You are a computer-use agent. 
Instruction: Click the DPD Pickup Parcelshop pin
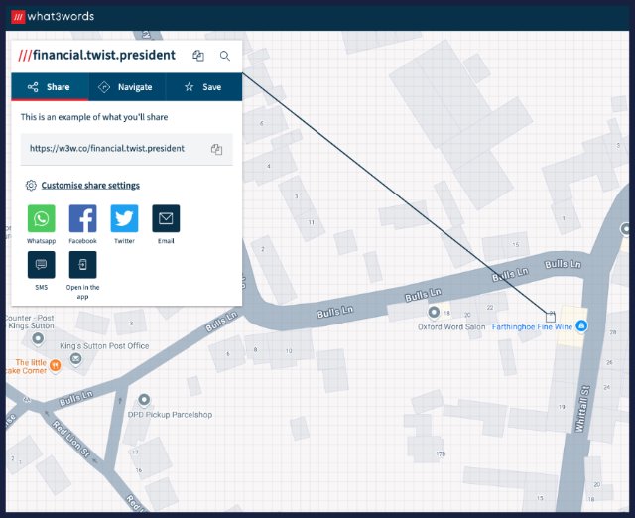(x=144, y=400)
